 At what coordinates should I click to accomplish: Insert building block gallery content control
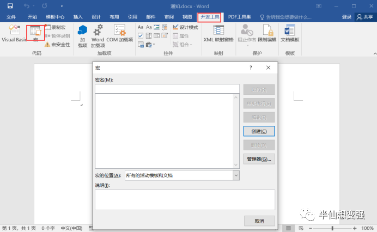point(165,27)
